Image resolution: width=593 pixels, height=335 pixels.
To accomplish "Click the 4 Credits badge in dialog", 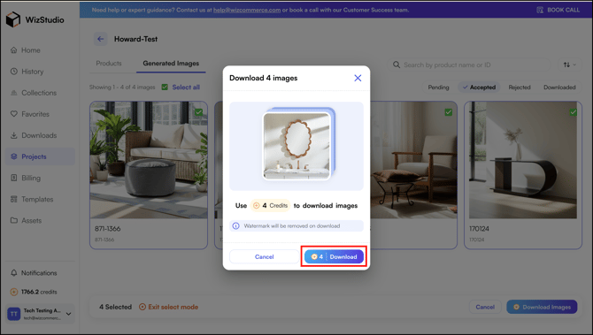I will coord(271,205).
